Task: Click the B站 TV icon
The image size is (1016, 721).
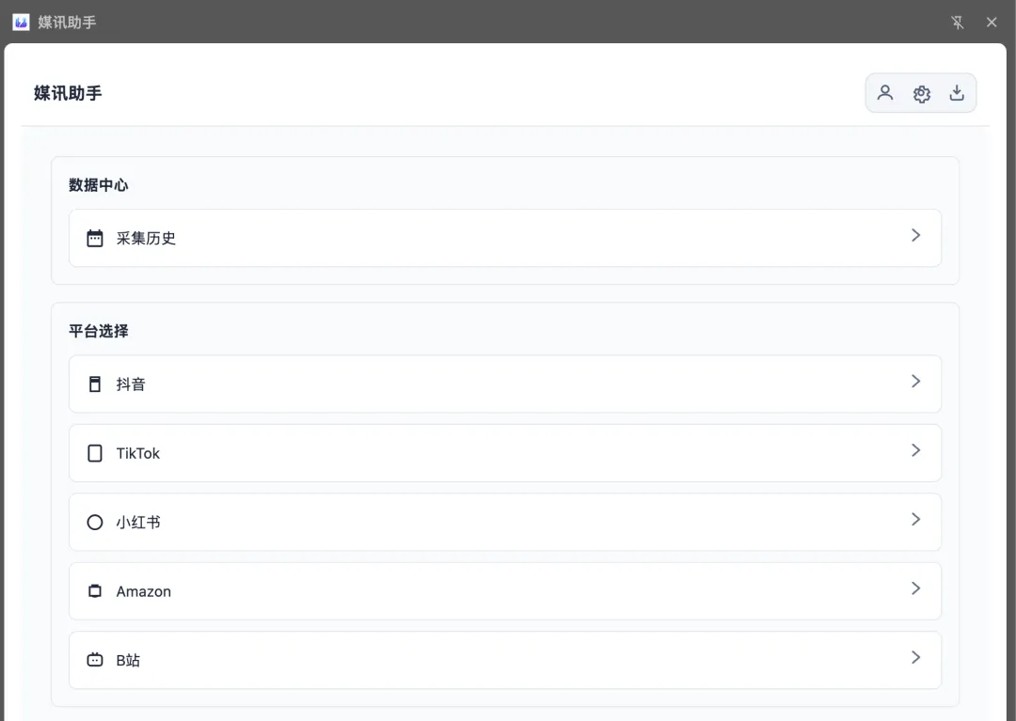Action: [95, 660]
